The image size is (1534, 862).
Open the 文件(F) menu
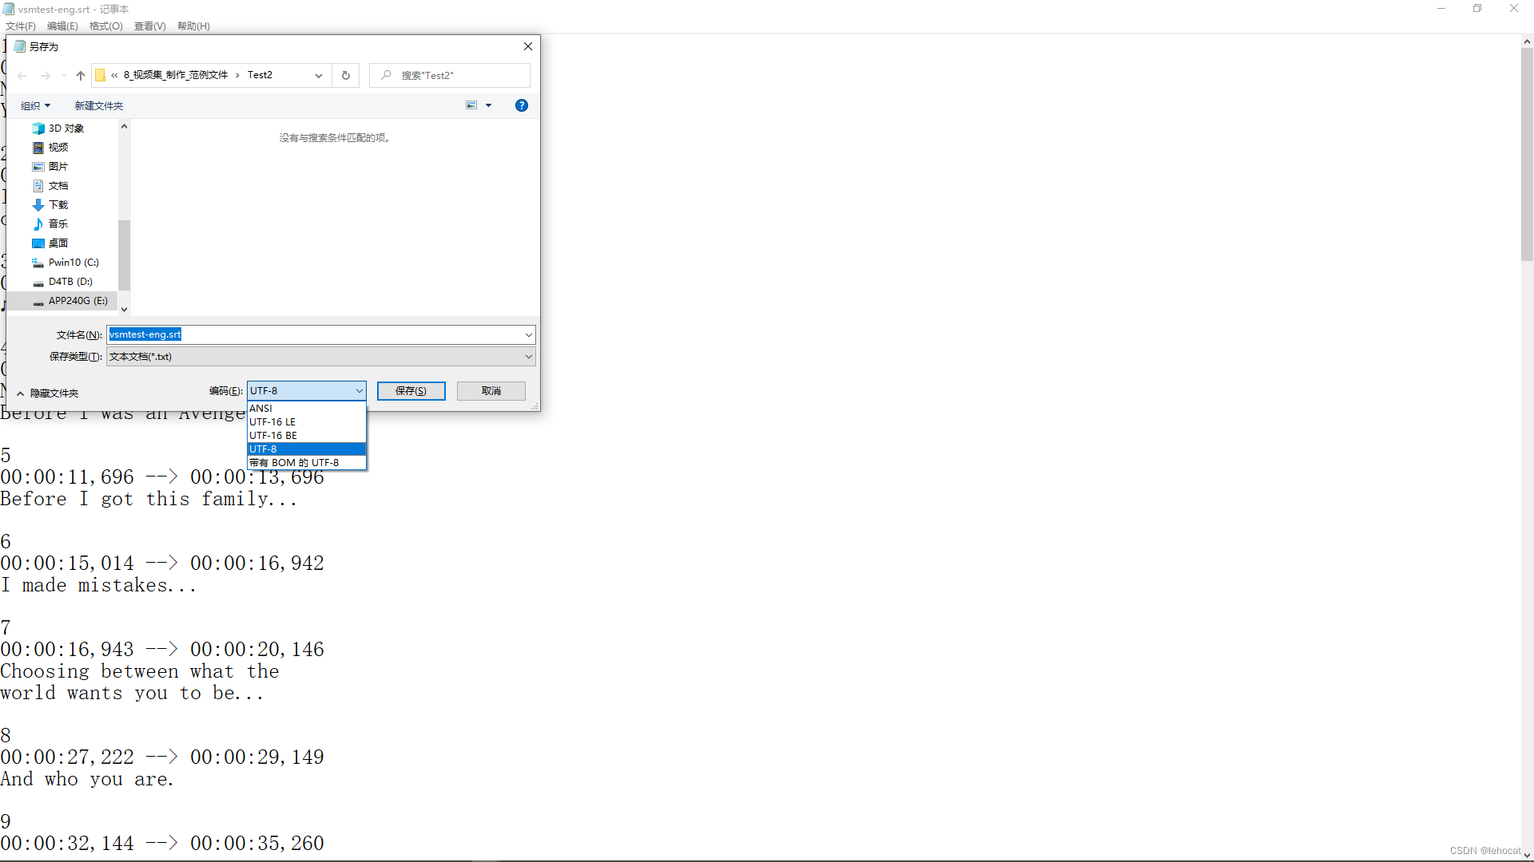(21, 26)
